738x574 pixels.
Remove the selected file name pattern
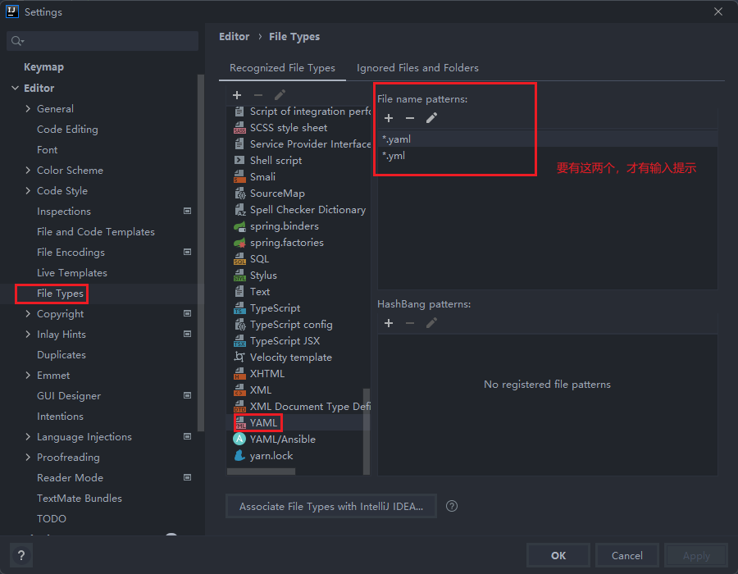tap(410, 118)
